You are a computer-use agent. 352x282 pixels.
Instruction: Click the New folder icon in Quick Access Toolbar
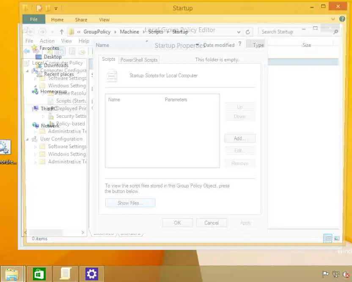point(48,8)
